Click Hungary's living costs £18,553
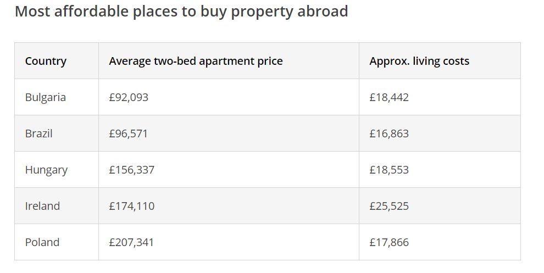The image size is (544, 273). click(389, 170)
